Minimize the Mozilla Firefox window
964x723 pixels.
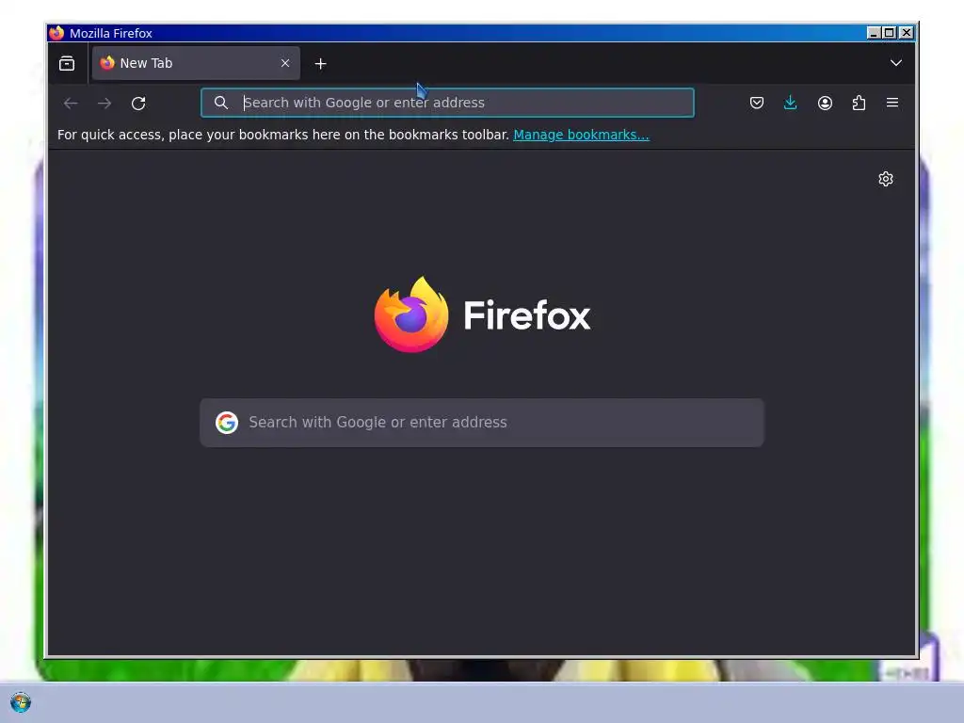[874, 33]
